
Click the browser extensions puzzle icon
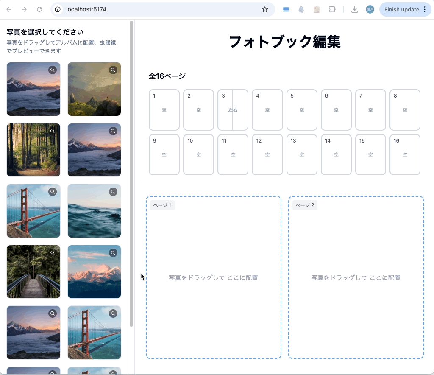tap(331, 9)
